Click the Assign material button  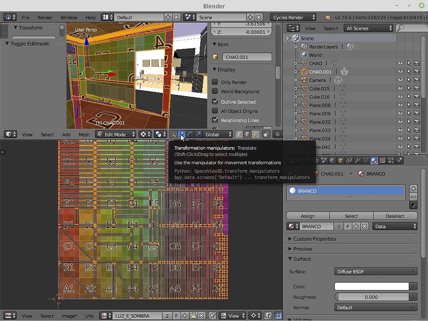[308, 216]
